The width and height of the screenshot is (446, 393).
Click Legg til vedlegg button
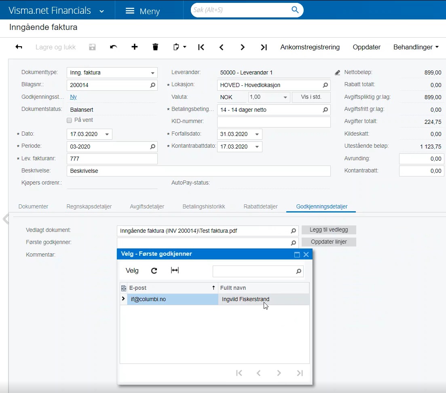point(329,229)
